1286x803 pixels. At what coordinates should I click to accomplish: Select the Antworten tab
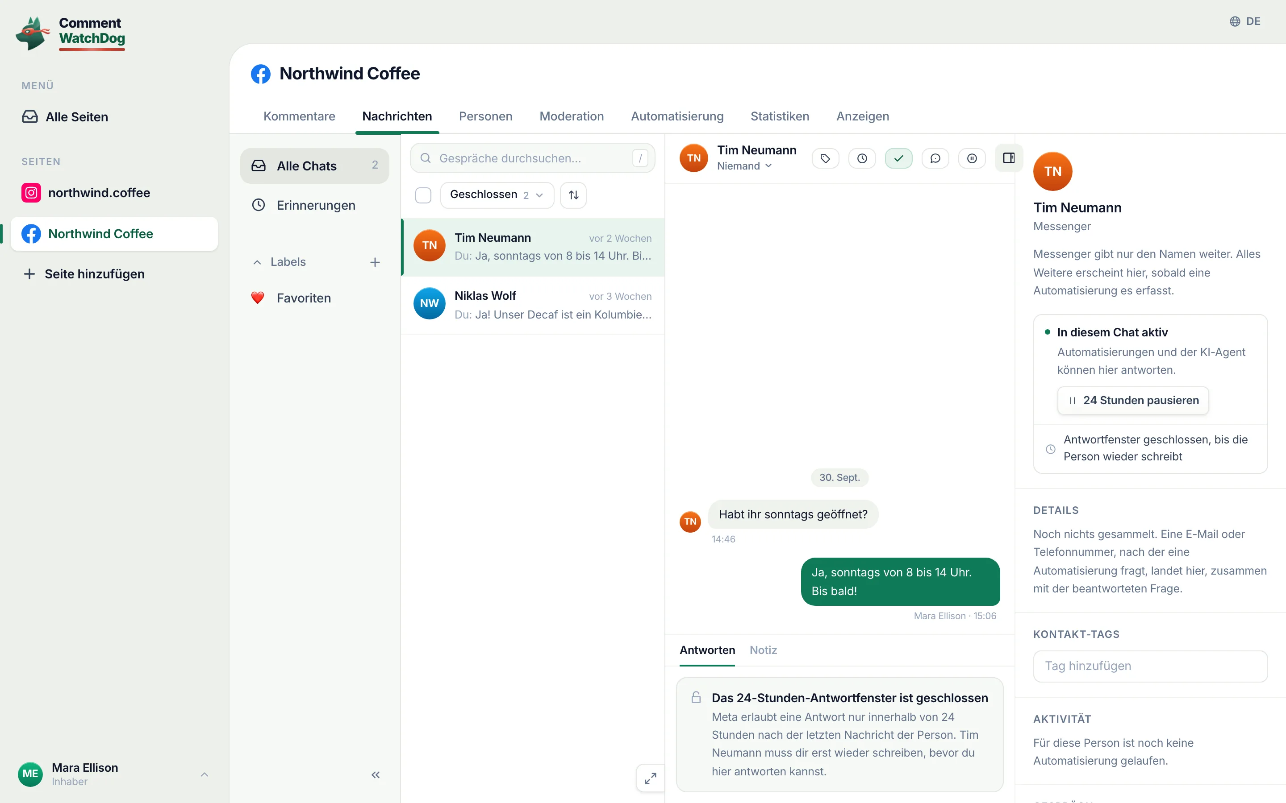[x=707, y=650]
